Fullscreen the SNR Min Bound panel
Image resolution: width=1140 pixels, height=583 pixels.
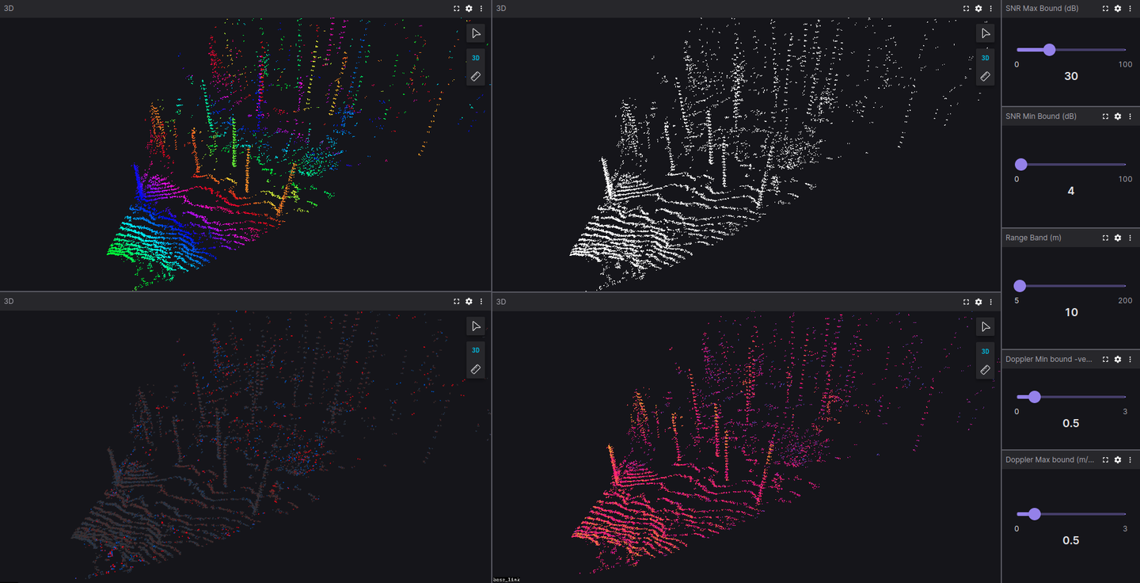click(x=1105, y=116)
